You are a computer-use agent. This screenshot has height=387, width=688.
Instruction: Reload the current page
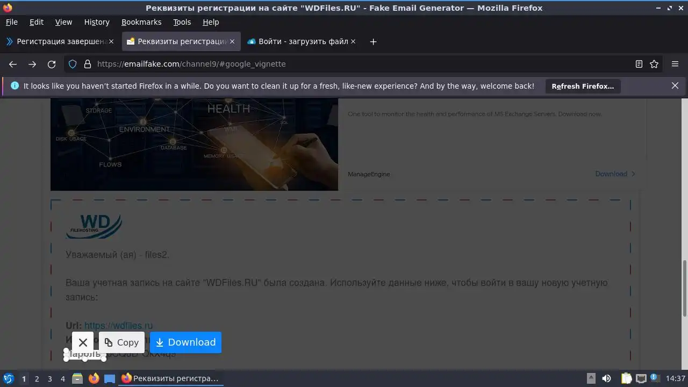point(52,64)
